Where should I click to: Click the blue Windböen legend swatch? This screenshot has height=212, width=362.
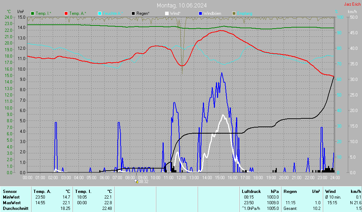click(200, 13)
